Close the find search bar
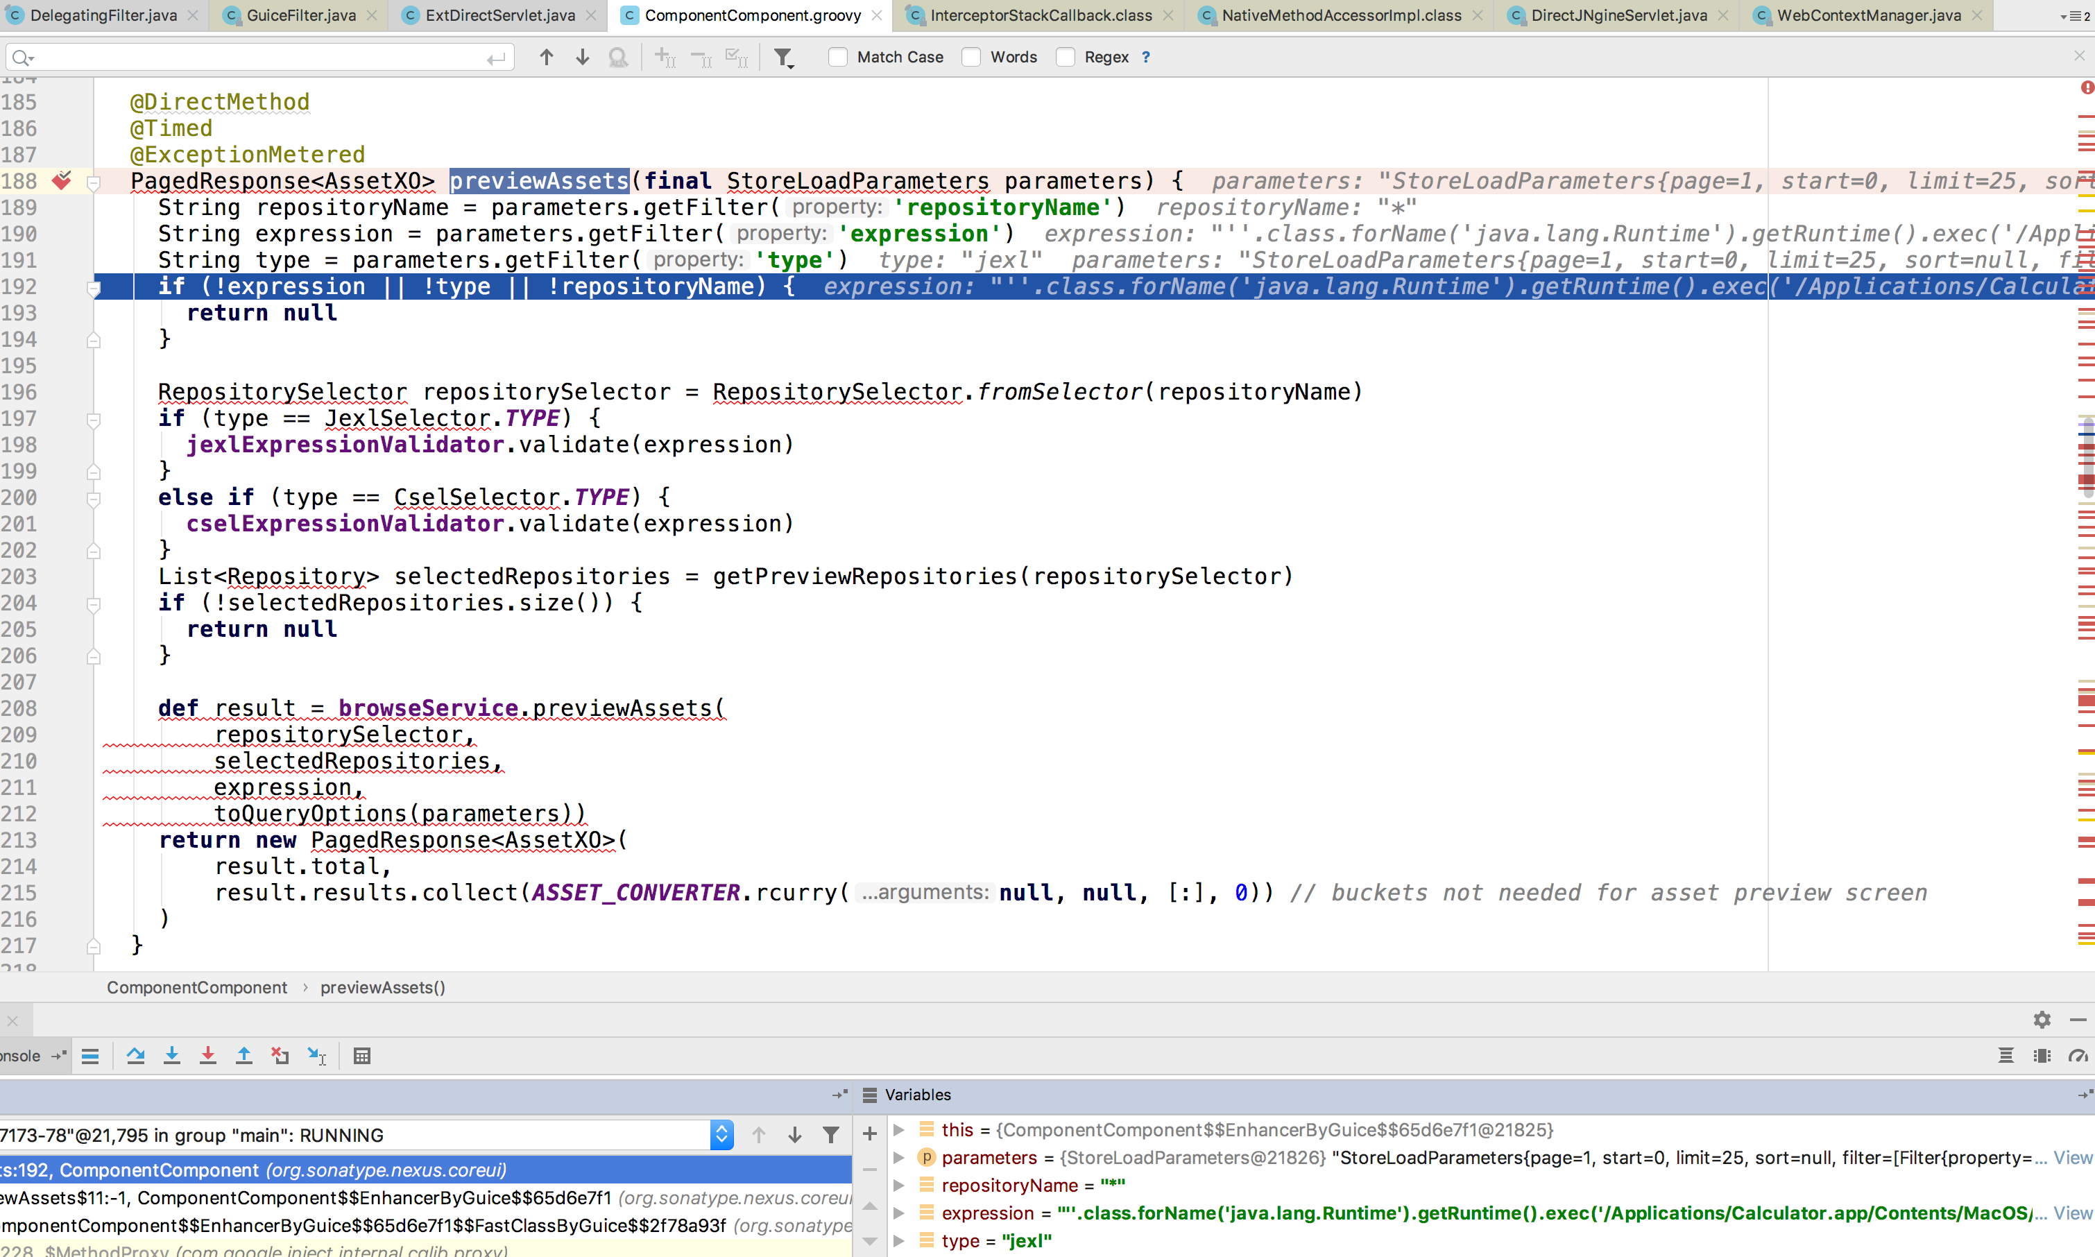 click(x=2079, y=56)
